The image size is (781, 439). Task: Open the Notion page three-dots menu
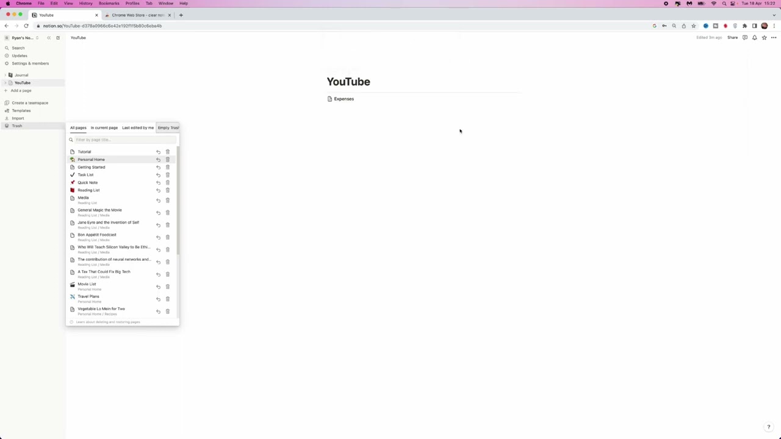[x=774, y=38]
